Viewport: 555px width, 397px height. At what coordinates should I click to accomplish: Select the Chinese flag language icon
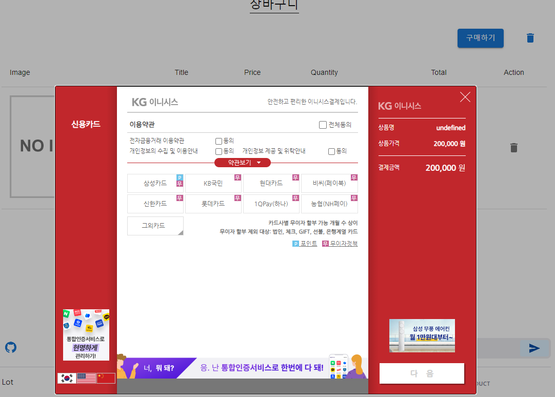tap(106, 378)
